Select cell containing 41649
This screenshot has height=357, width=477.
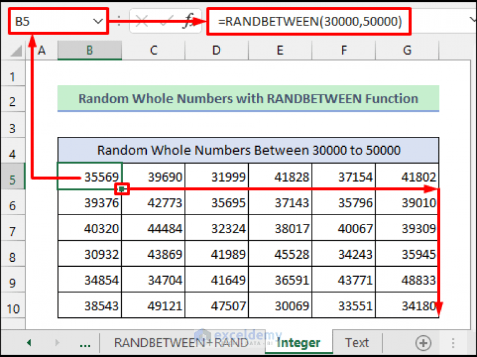216,280
